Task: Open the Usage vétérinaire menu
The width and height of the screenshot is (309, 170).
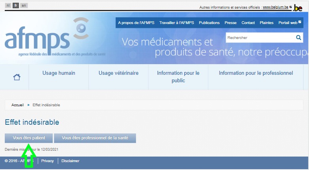Action: tap(118, 73)
